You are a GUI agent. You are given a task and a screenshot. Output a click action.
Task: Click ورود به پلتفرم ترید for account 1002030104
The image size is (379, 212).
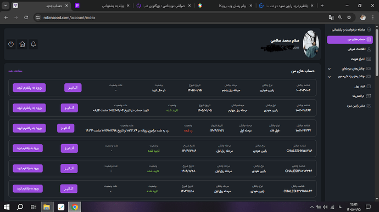pos(29,88)
